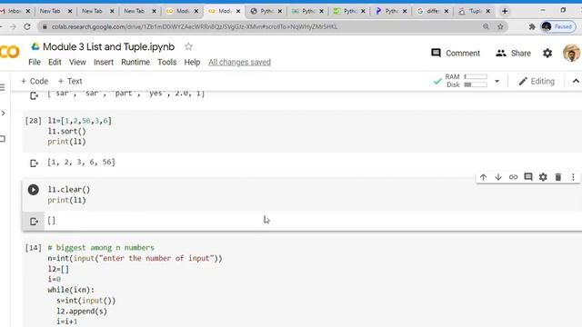Close the active Mod notebook tab
The height and width of the screenshot is (327, 582).
point(238,11)
